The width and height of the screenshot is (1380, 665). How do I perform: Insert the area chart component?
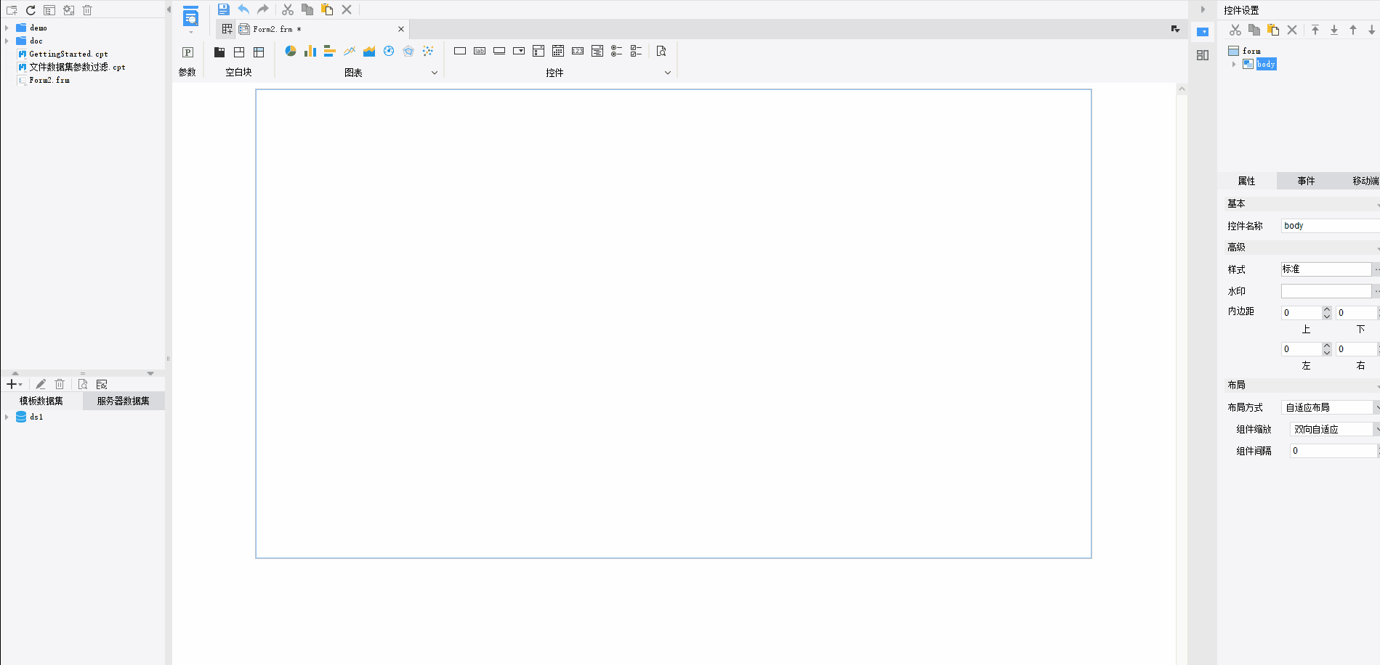tap(369, 51)
